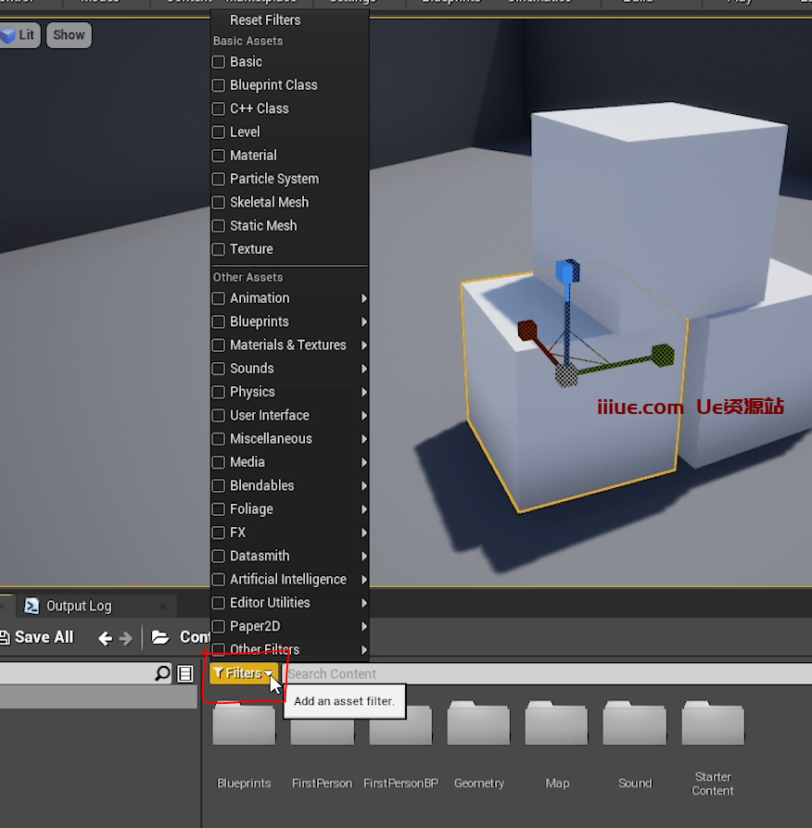This screenshot has height=828, width=812.
Task: Open the Filters dropdown button
Action: click(x=243, y=673)
